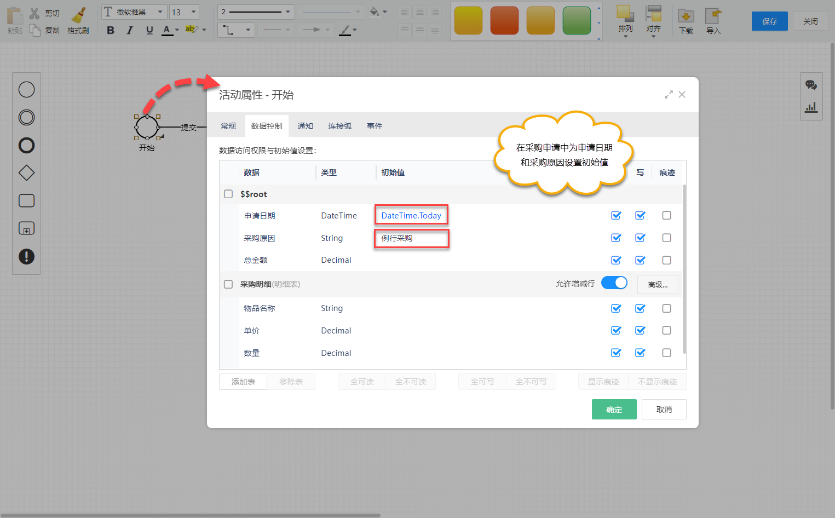Expand the font color dropdown arrow
This screenshot has width=835, height=518.
click(x=177, y=30)
